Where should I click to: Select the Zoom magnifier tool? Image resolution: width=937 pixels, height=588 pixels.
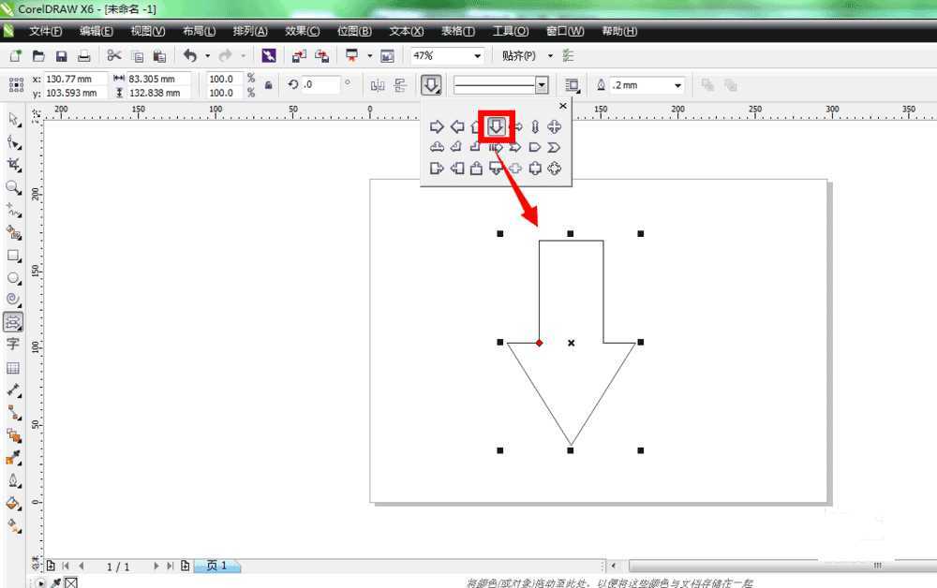[x=13, y=187]
